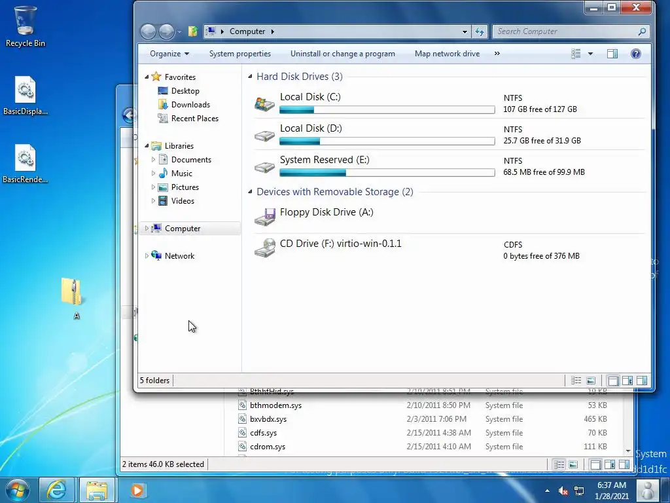Expand the Music library
This screenshot has height=503, width=670.
(153, 173)
